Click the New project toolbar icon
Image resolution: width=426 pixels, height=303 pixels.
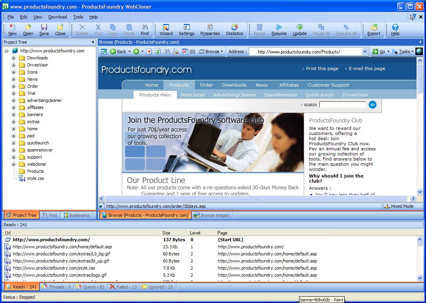[x=12, y=30]
